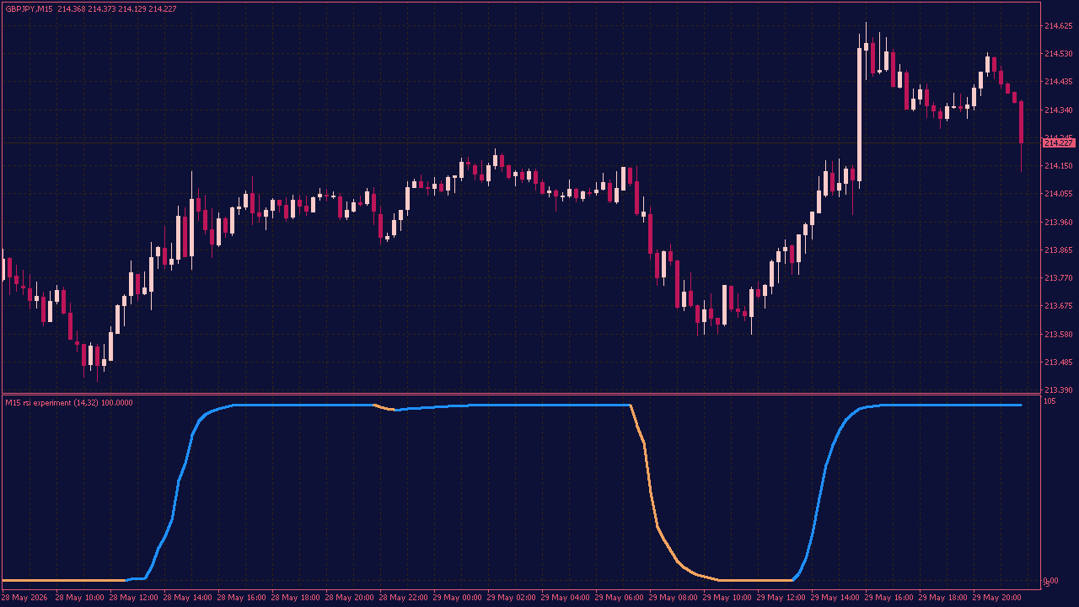
Task: Click price scale label 213.770
Action: pyautogui.click(x=1058, y=278)
